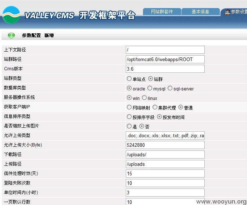This screenshot has width=247, height=205.
Task: Click the 服务器操作系统 label
Action: pos(19,97)
